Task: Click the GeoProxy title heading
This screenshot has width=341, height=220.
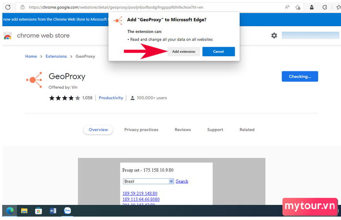Action: (x=67, y=76)
